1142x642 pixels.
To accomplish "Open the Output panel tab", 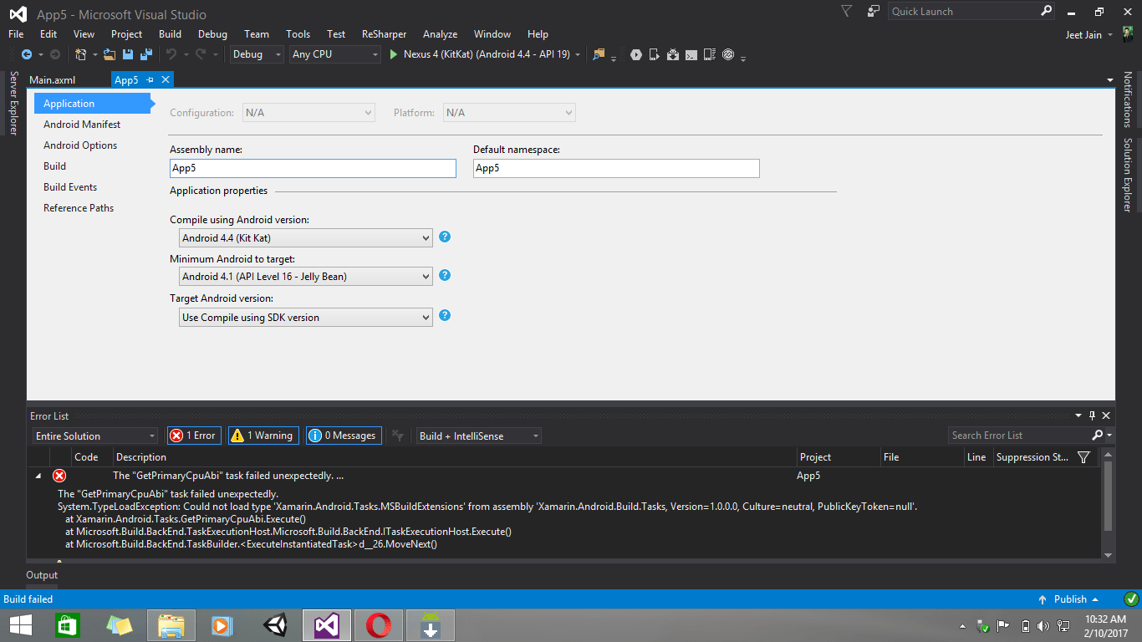I will pos(42,575).
